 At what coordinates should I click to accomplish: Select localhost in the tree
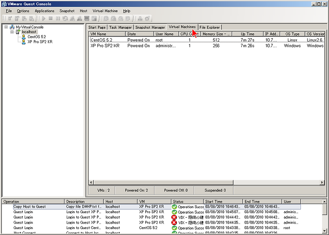pos(29,32)
